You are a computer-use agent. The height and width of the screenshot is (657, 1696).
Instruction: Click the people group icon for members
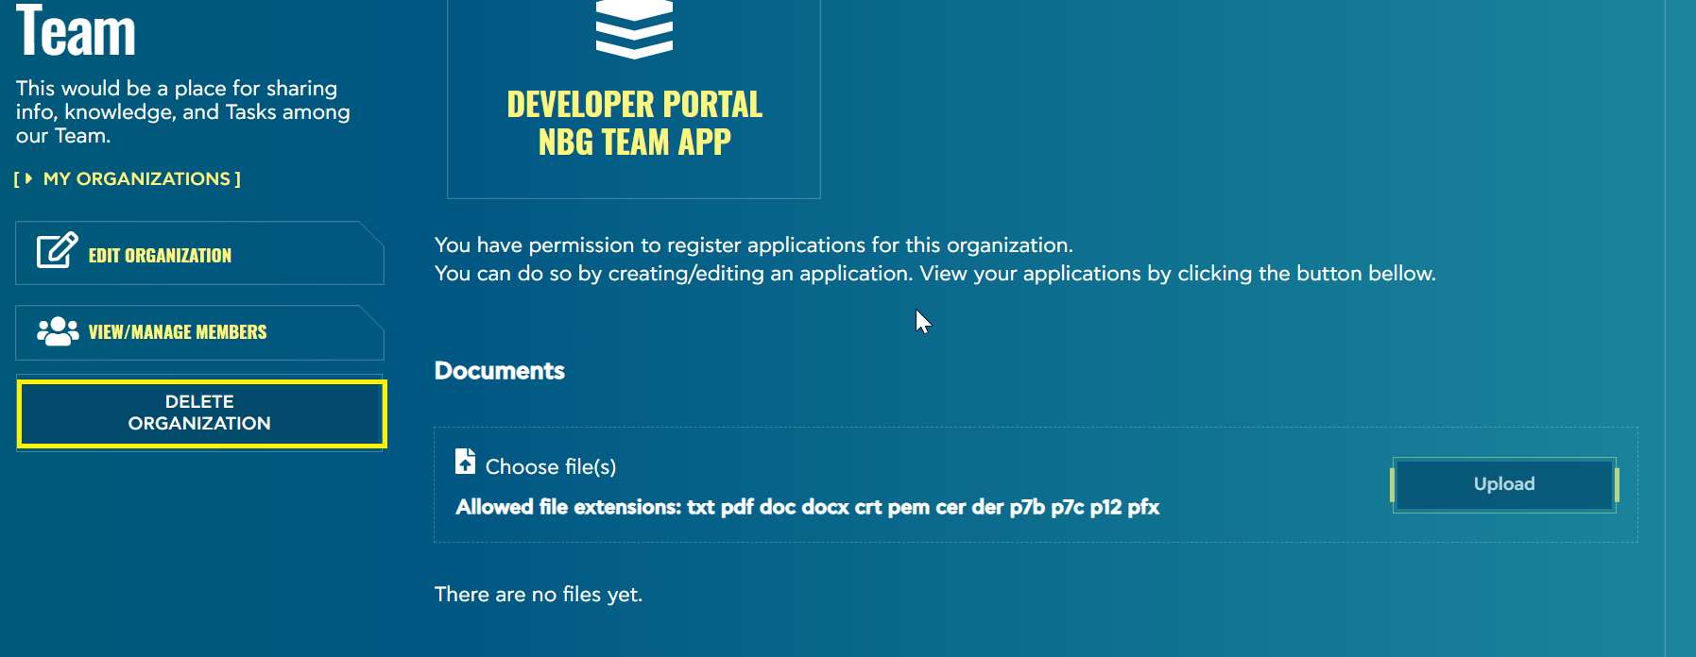(58, 331)
